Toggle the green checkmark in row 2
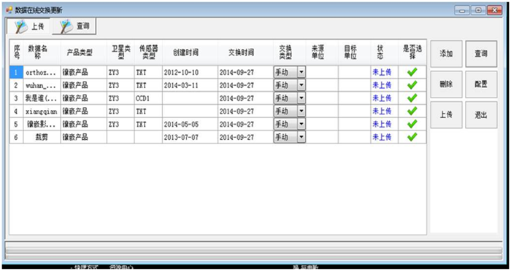Screen dimensions: 511x271 [412, 85]
